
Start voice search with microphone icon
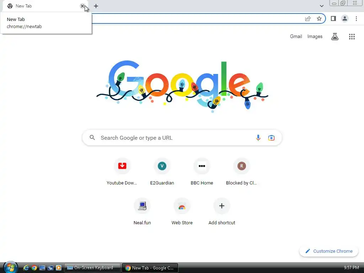(258, 138)
